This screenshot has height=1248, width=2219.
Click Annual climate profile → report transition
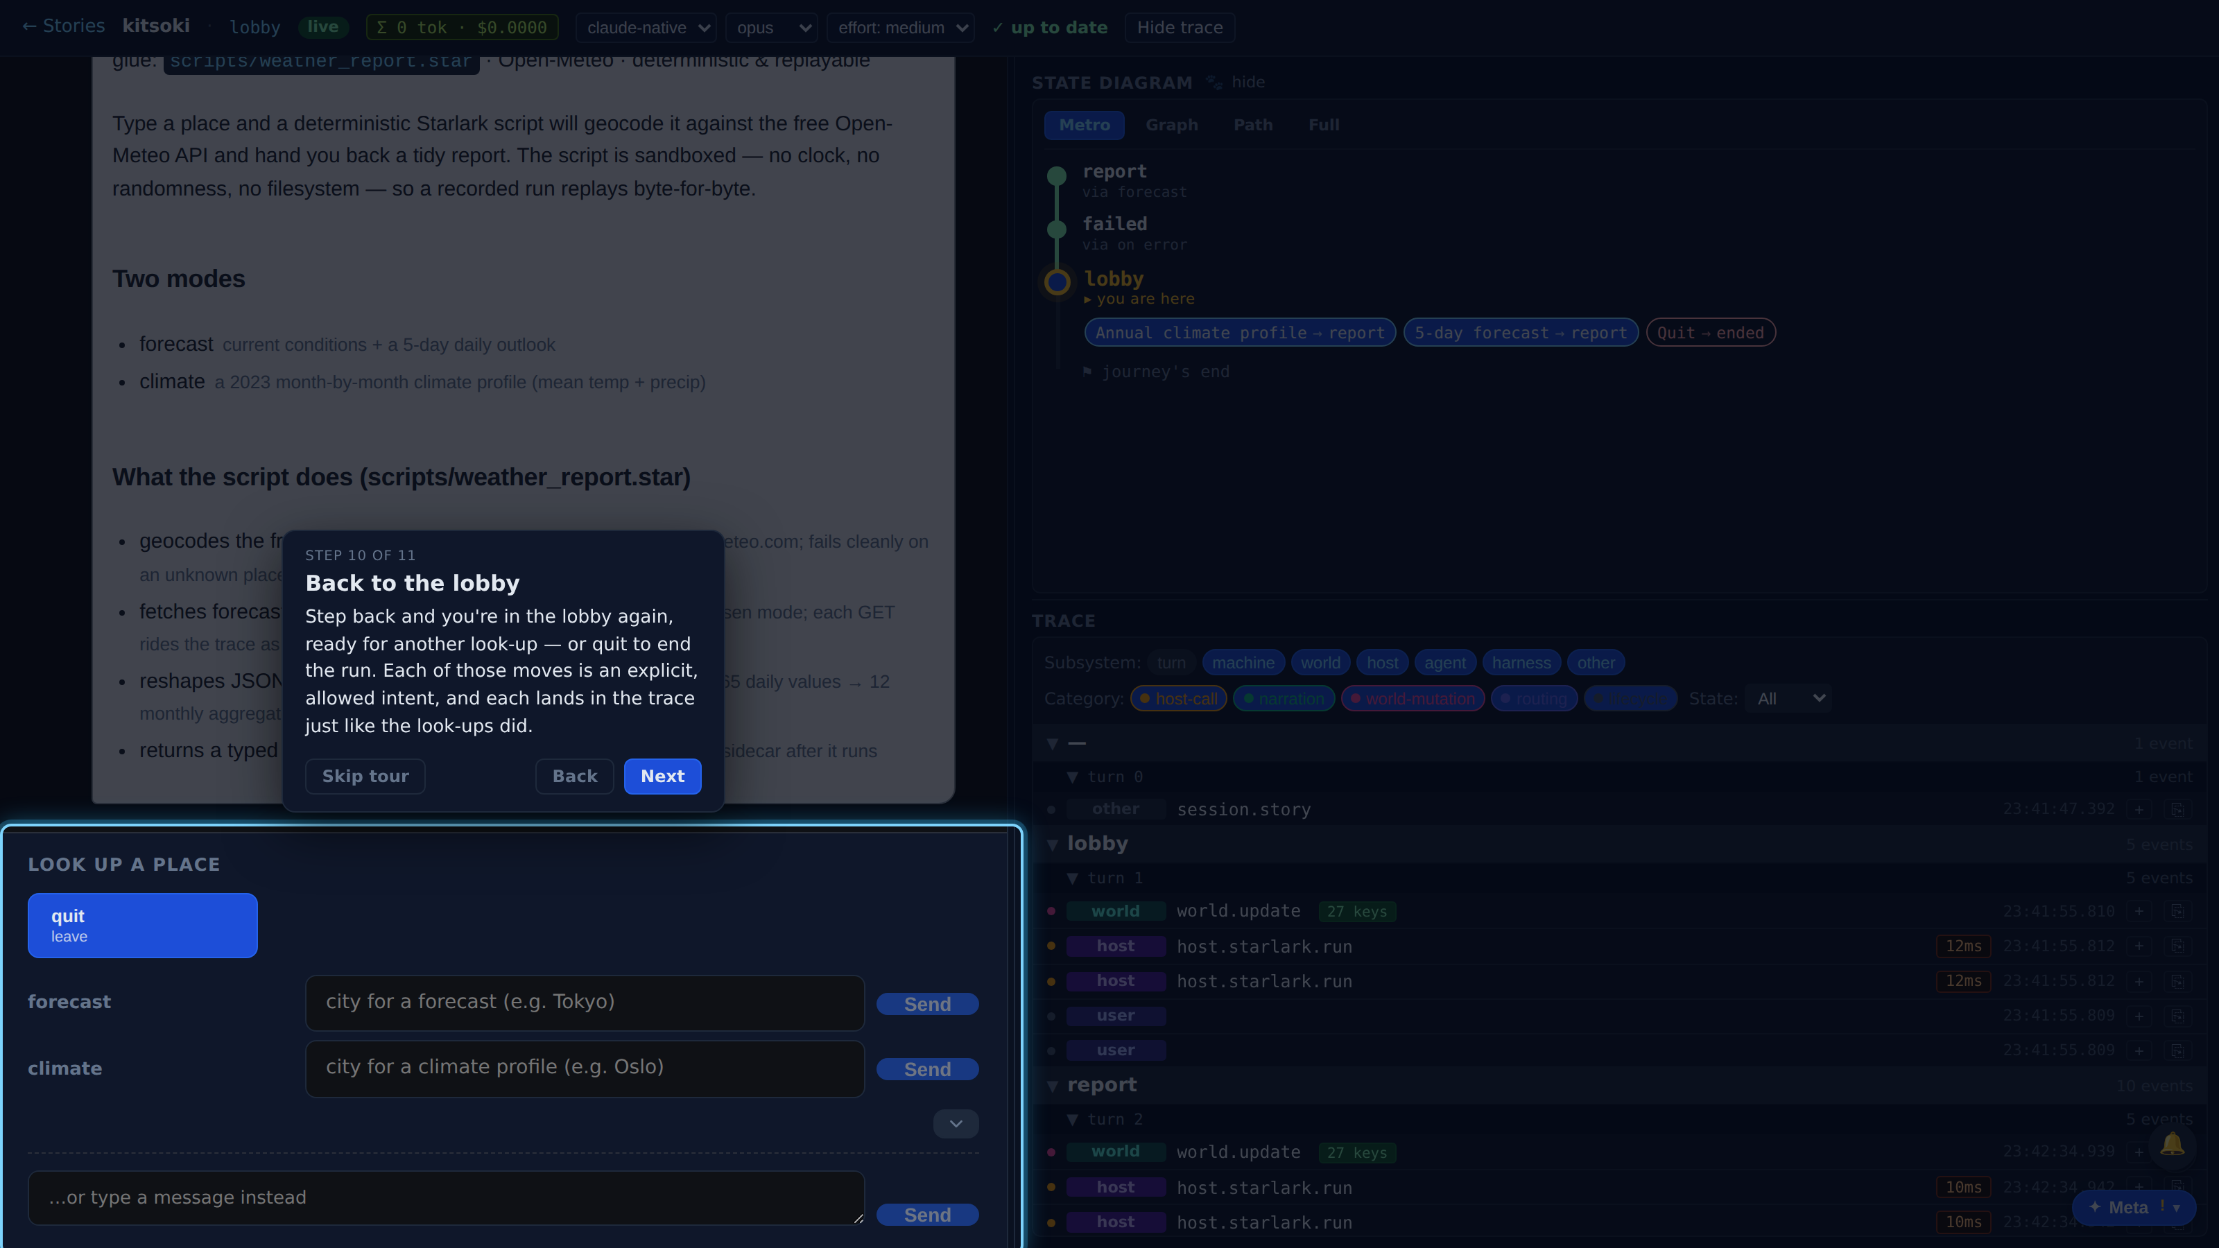tap(1240, 333)
